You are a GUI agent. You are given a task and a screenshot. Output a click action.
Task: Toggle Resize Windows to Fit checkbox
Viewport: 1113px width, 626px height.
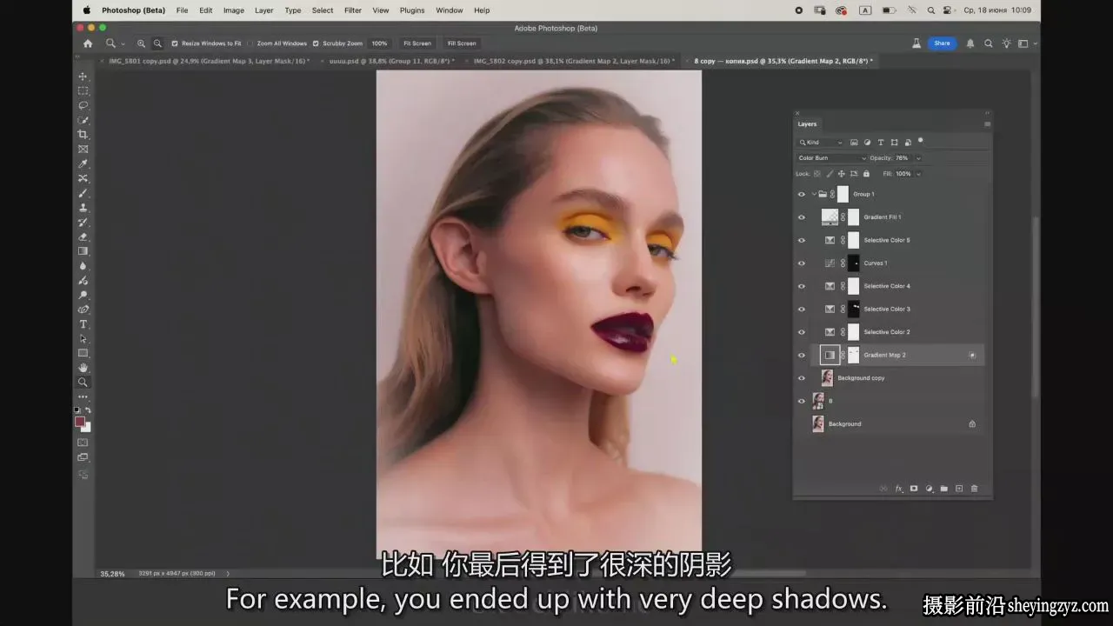point(175,43)
